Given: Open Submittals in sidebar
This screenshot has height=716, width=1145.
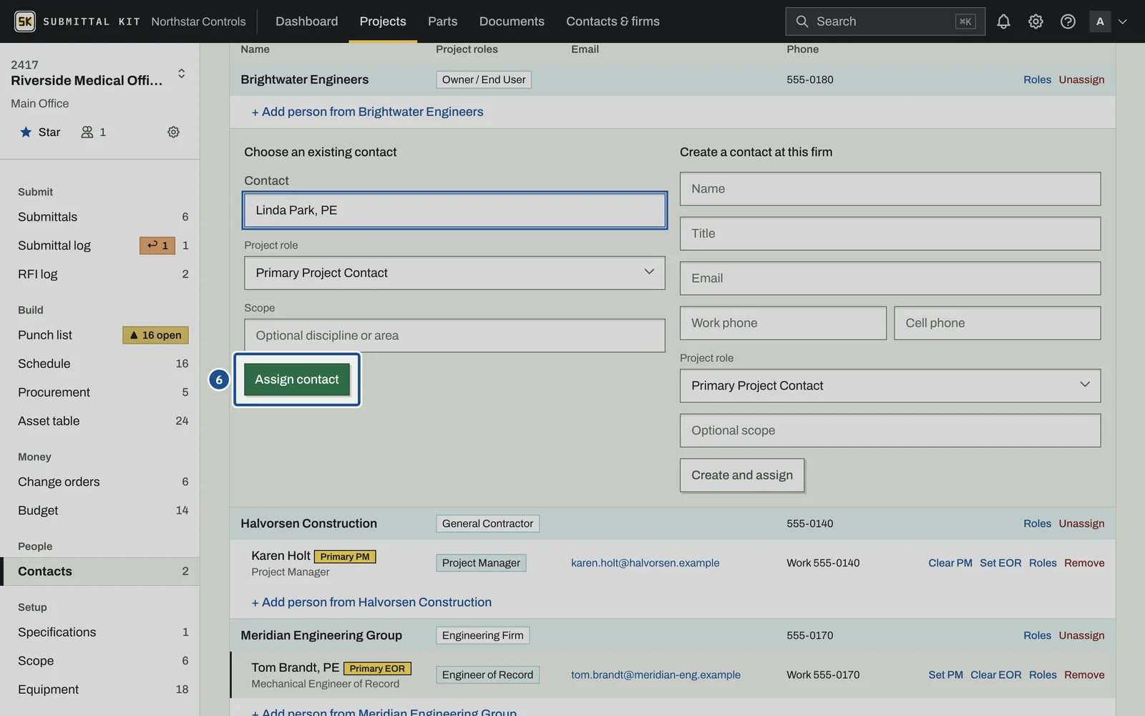Looking at the screenshot, I should click(x=100, y=217).
